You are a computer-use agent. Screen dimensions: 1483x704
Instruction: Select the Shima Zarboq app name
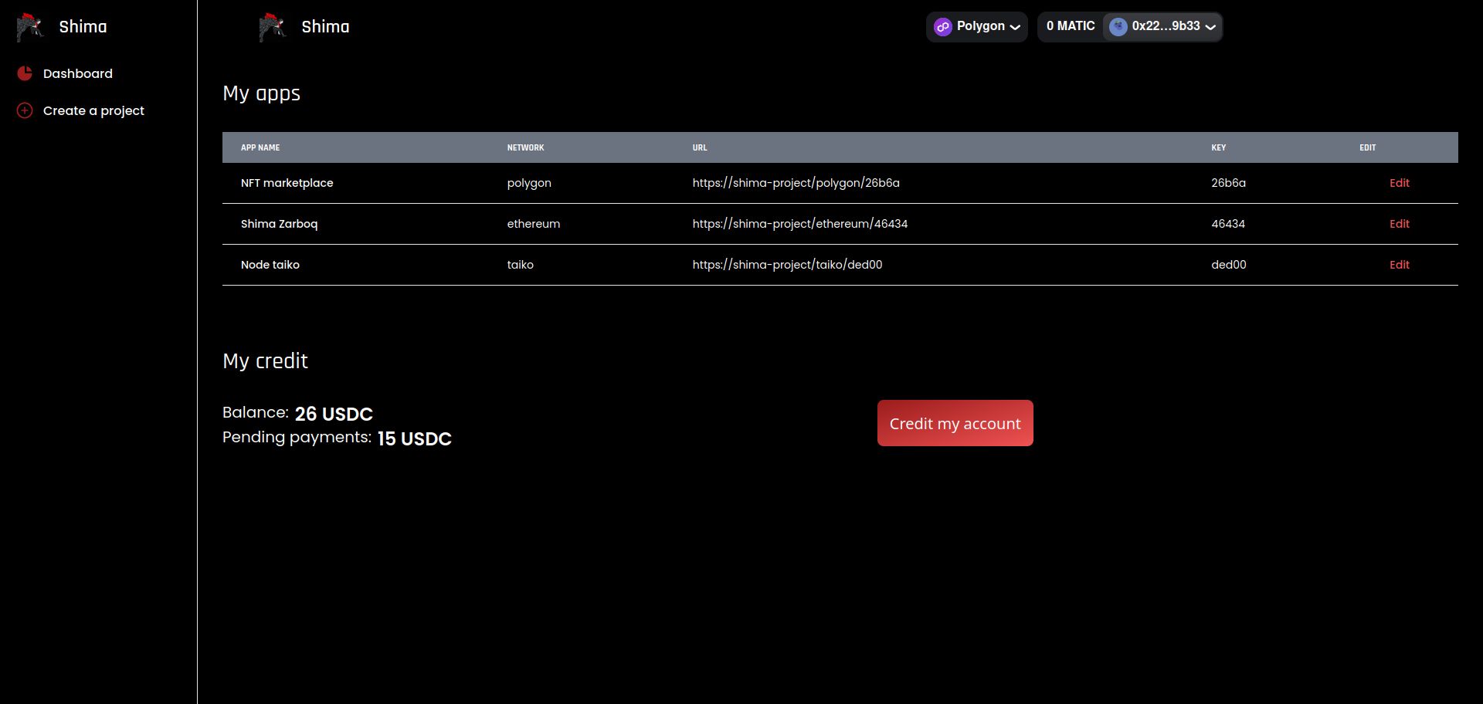point(279,224)
